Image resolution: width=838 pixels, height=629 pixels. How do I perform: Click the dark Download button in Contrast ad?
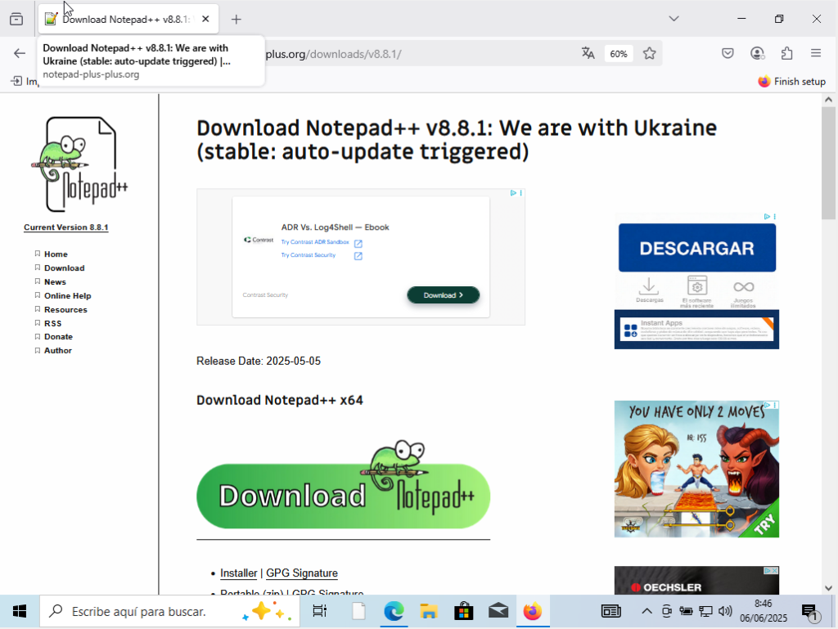(443, 295)
